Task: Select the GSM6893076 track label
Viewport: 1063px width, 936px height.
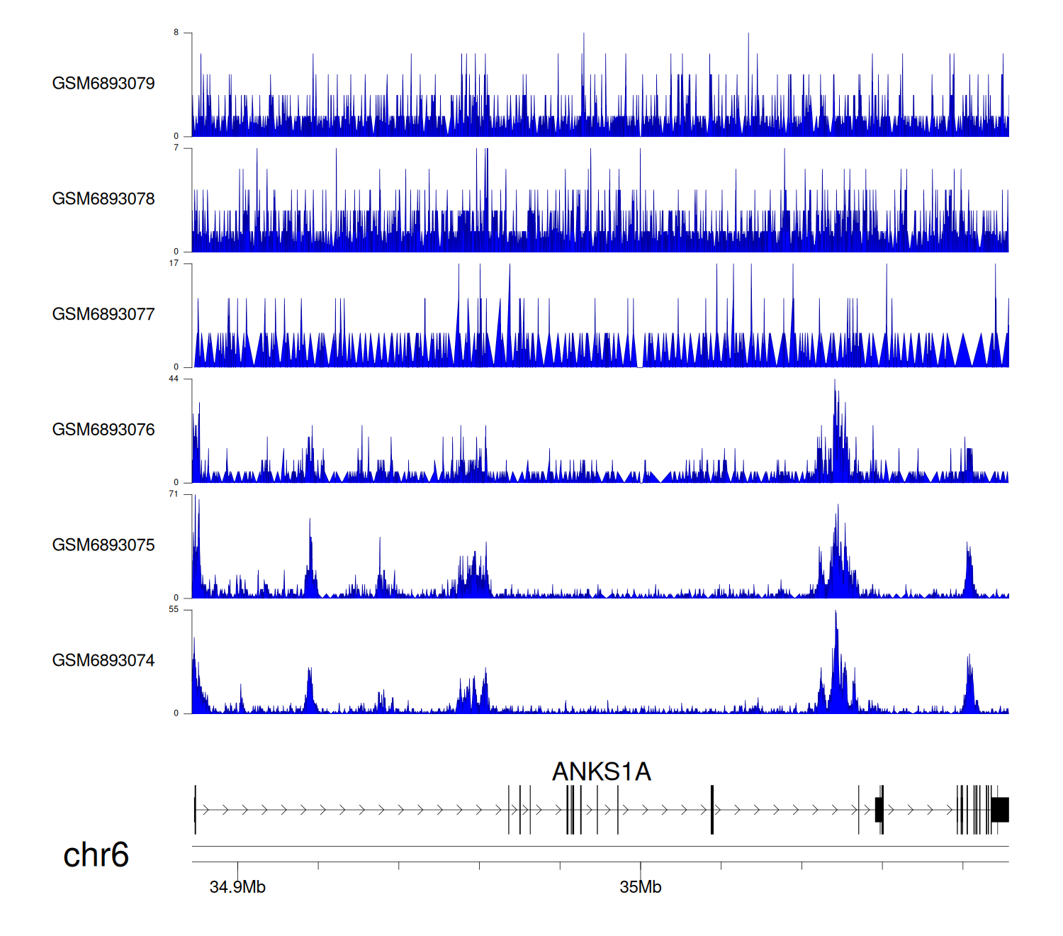Action: [103, 430]
